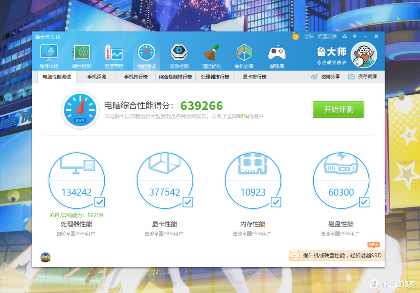This screenshot has width=420, height=293.
Task: Click the 电脑综合性能得分 heading
Action: tap(139, 106)
